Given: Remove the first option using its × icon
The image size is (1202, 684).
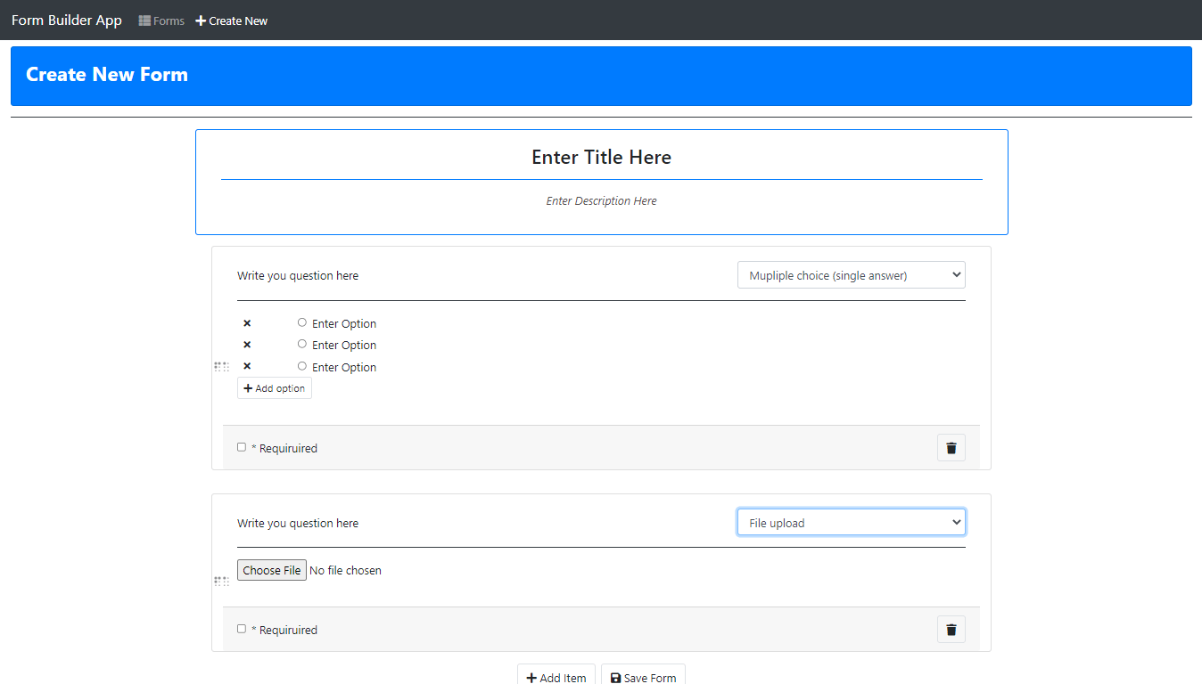Looking at the screenshot, I should pyautogui.click(x=247, y=322).
